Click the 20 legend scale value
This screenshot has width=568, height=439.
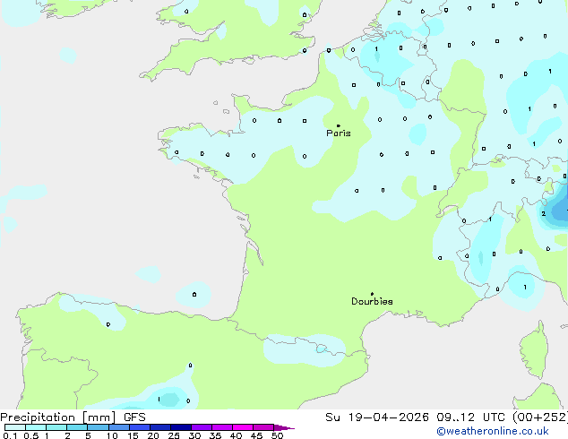coord(153,435)
